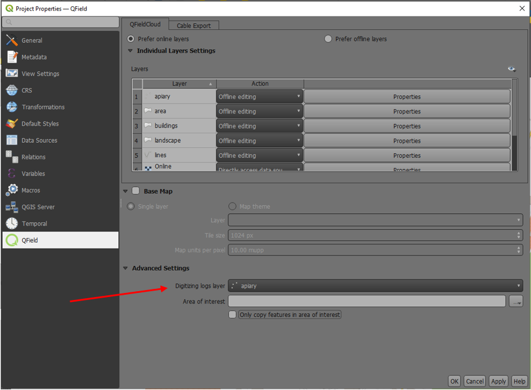Click the Cancel button
Screen dimensions: 531x390
(x=475, y=381)
